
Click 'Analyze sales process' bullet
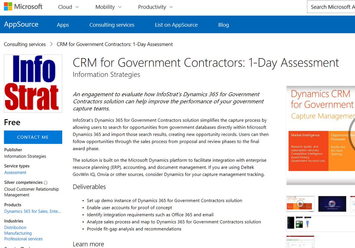[174, 222]
